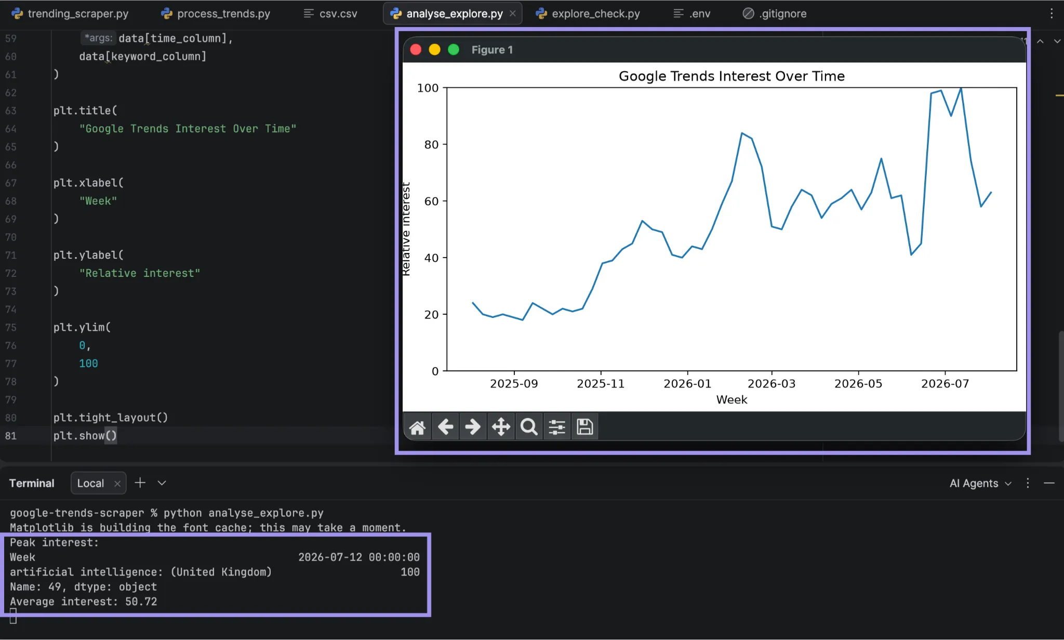Open the .env file tab
Viewport: 1064px width, 640px height.
click(x=692, y=14)
